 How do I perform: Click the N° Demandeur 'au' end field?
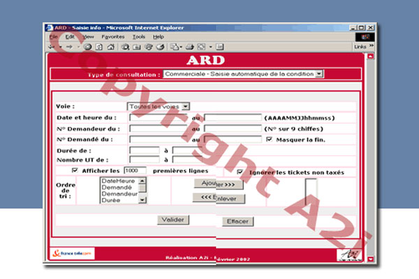[233, 128]
